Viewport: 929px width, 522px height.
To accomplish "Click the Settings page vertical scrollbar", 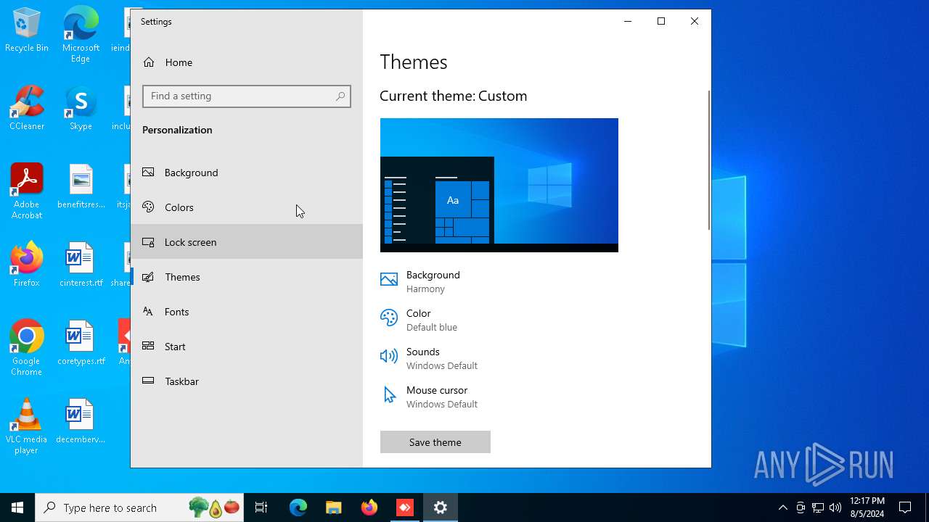I will coord(708,159).
